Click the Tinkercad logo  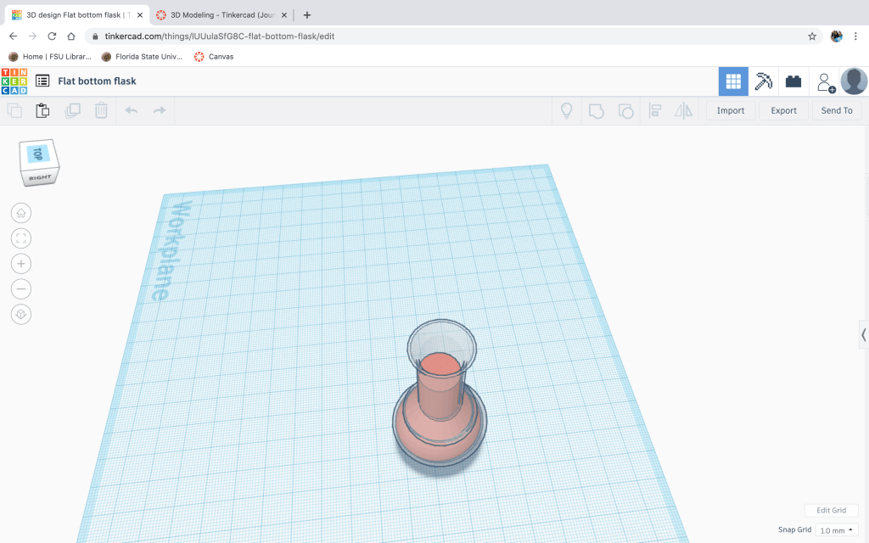coord(14,81)
